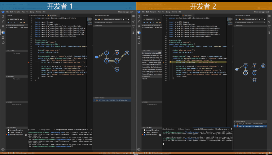
Task: Open funnel filter icon on Developer 2 right sidebar
Action: [269, 27]
